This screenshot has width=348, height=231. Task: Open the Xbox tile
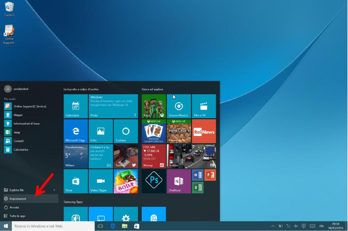coord(154,106)
